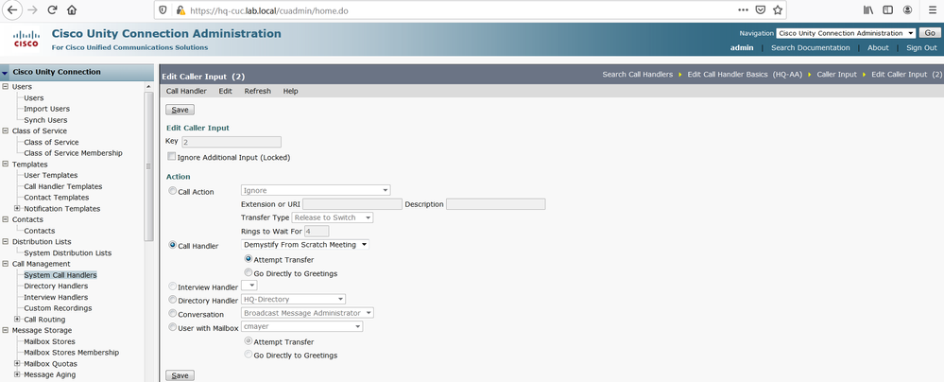Go back with the browser back arrow
This screenshot has width=944, height=382.
(13, 10)
